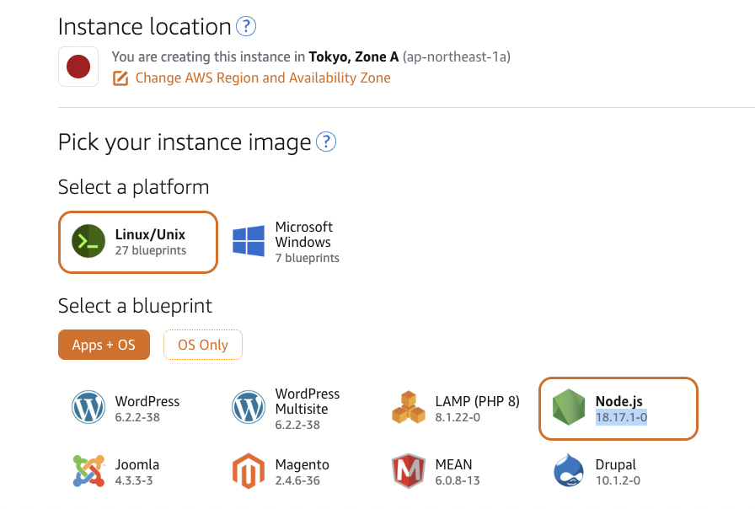The width and height of the screenshot is (755, 509).
Task: Choose the Joomla blueprint
Action: [118, 471]
